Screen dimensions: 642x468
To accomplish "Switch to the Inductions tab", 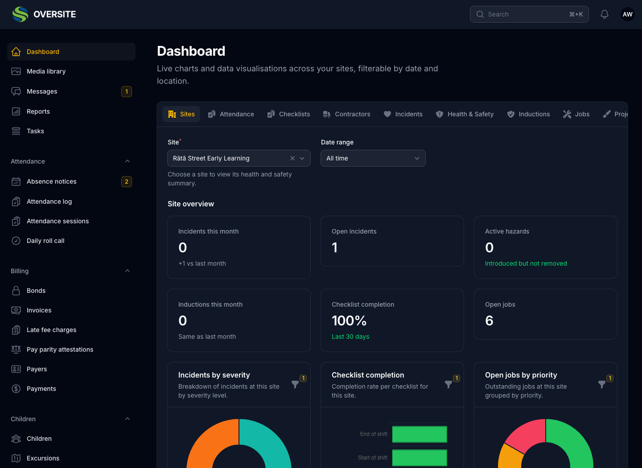I will [528, 114].
